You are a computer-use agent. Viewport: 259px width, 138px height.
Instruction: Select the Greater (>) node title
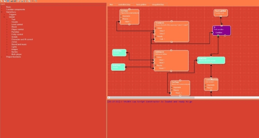point(160,23)
